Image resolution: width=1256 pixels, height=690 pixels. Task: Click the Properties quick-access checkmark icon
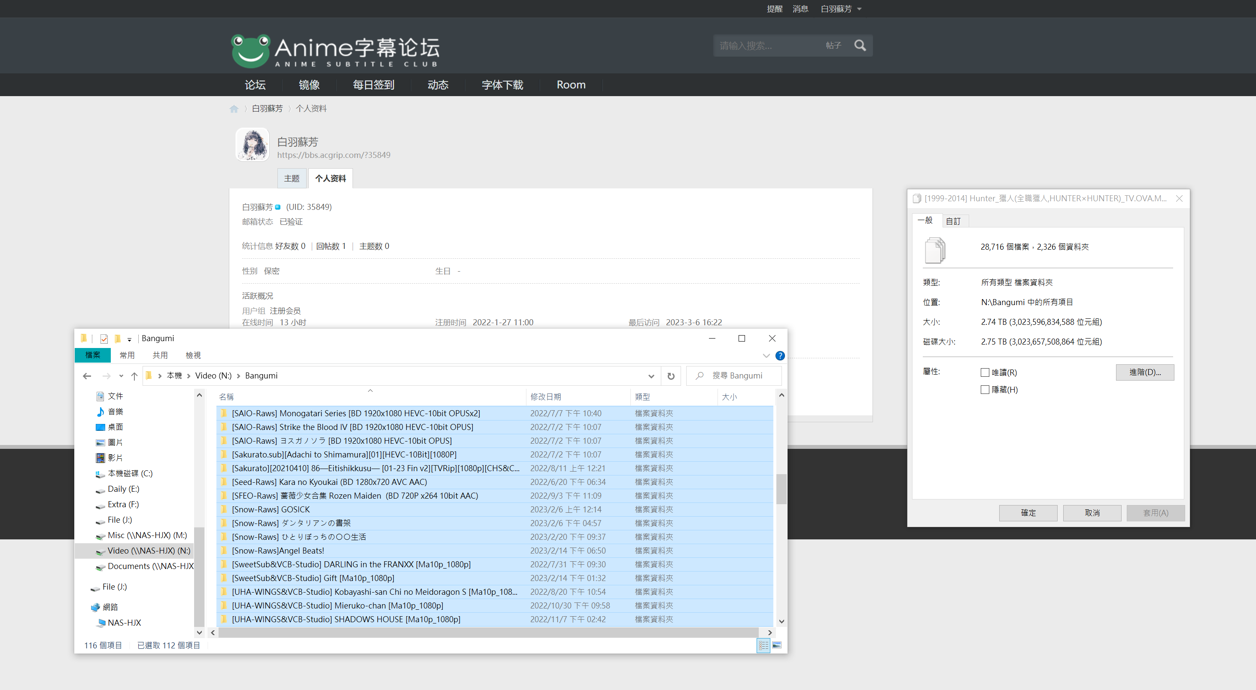[x=104, y=339]
